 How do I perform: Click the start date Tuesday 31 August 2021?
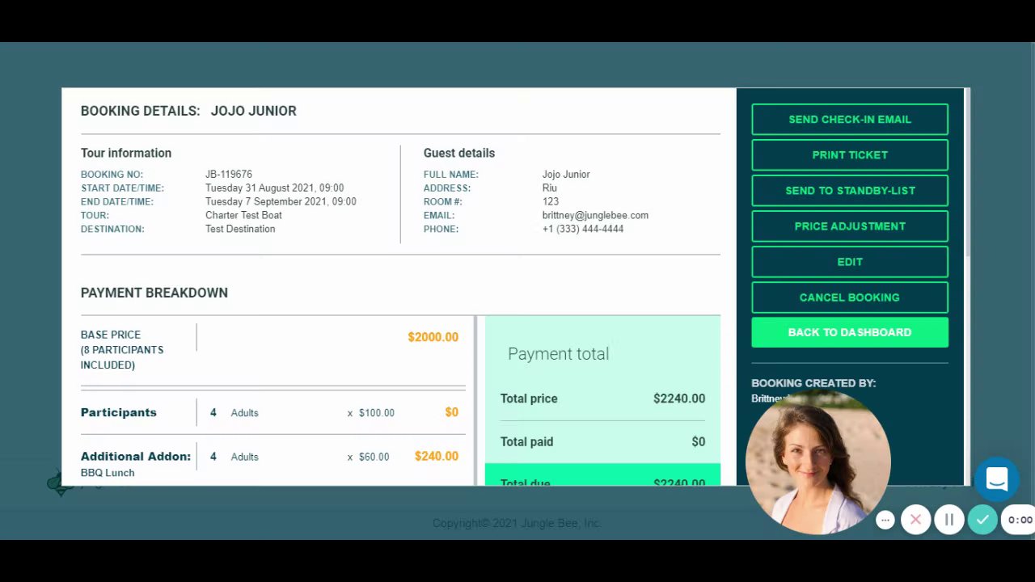274,188
